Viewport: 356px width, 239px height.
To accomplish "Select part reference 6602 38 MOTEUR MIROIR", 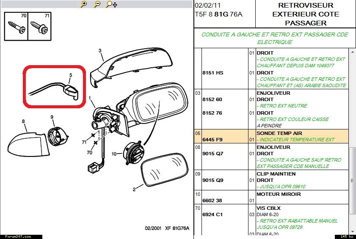I will pyautogui.click(x=213, y=201).
